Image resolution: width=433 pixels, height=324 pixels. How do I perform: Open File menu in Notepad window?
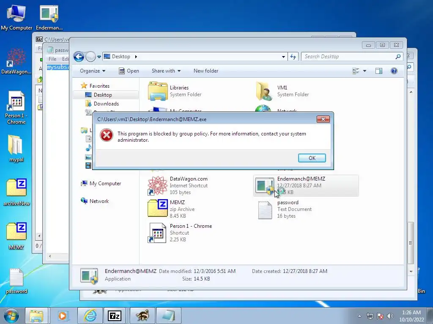point(52,59)
